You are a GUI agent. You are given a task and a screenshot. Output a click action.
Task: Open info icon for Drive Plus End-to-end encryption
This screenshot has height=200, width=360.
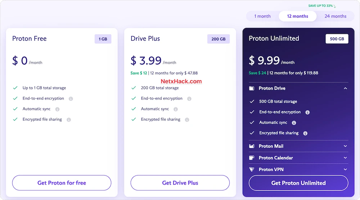(x=189, y=99)
